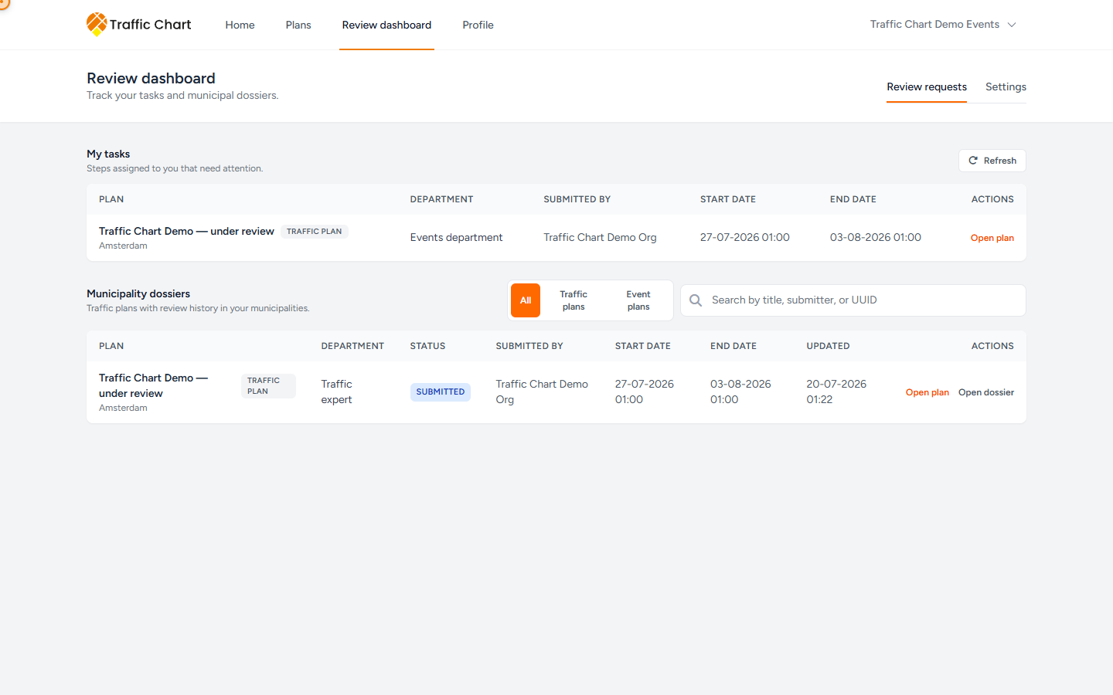
Task: Click STATUS column header in dossiers table
Action: point(427,346)
